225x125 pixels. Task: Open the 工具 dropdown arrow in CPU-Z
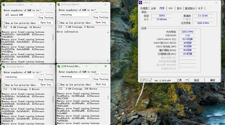click(187, 80)
